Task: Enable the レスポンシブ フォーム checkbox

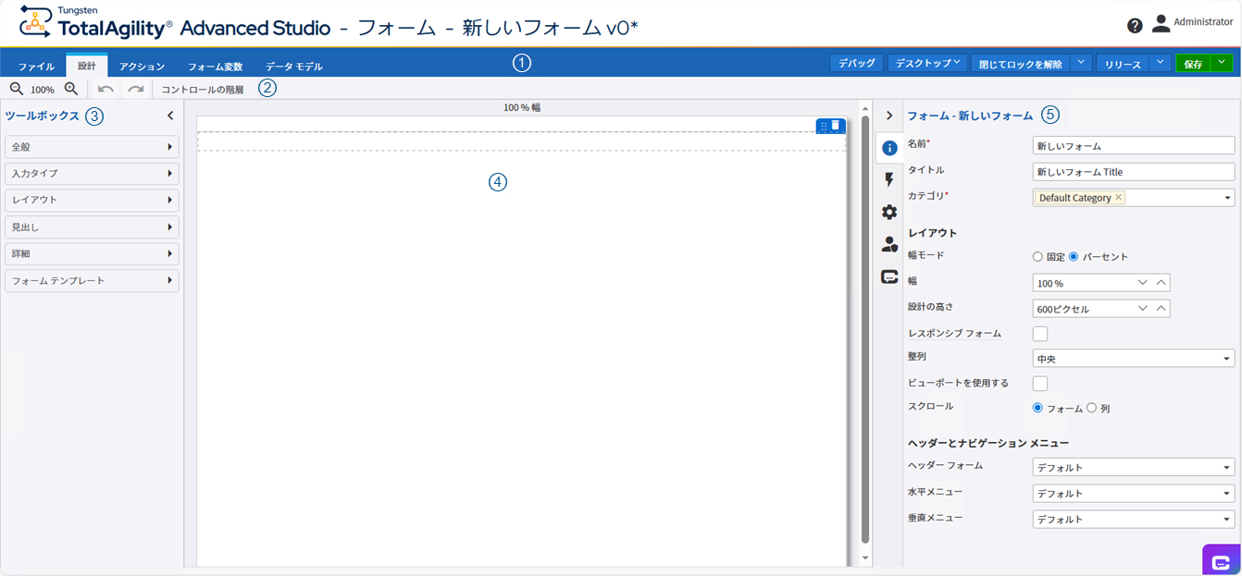Action: click(x=1039, y=333)
